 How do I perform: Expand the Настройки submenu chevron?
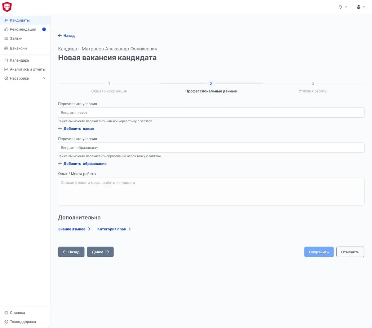pyautogui.click(x=44, y=78)
